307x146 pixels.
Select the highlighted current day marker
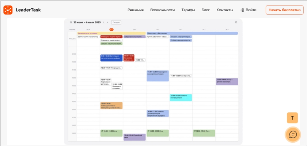pyautogui.click(x=111, y=29)
